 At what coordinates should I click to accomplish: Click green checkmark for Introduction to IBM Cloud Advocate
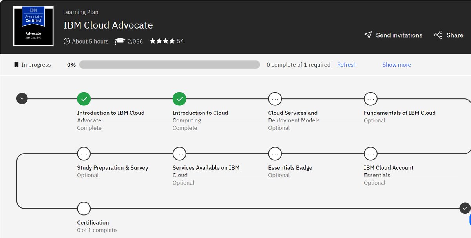(84, 99)
